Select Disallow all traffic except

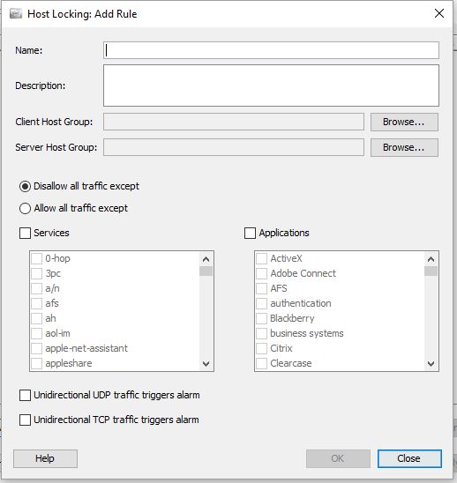click(x=25, y=186)
